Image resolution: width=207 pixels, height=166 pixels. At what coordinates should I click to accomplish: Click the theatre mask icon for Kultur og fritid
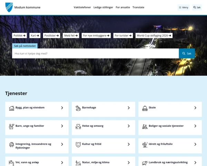[78, 145]
